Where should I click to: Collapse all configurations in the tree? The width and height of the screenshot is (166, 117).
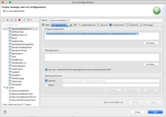coord(25,20)
